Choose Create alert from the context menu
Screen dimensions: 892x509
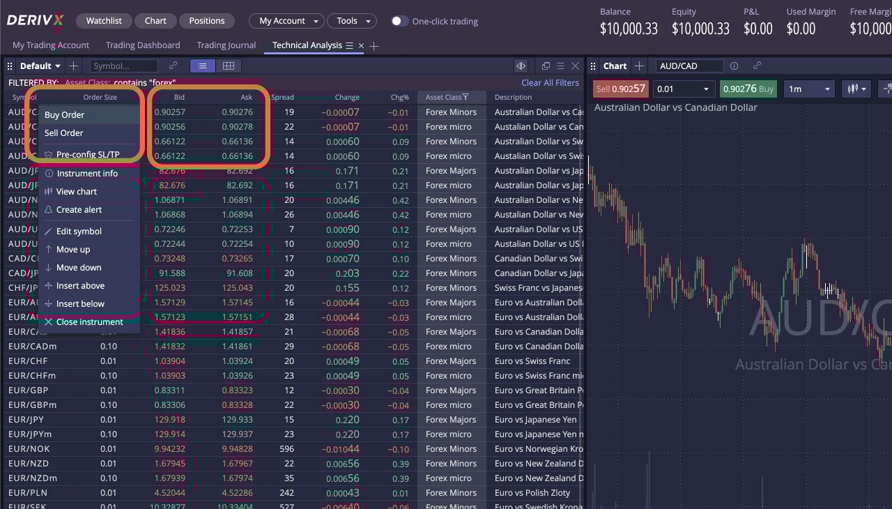pos(79,209)
